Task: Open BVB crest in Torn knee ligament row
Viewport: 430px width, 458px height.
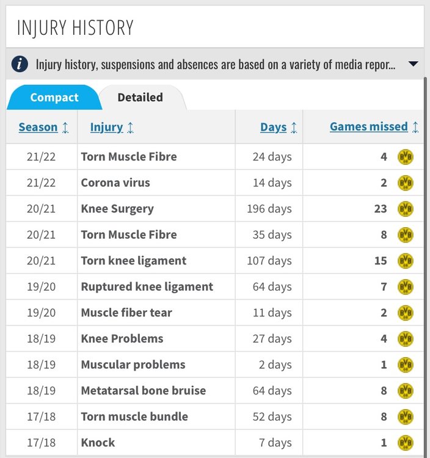Action: click(x=406, y=261)
